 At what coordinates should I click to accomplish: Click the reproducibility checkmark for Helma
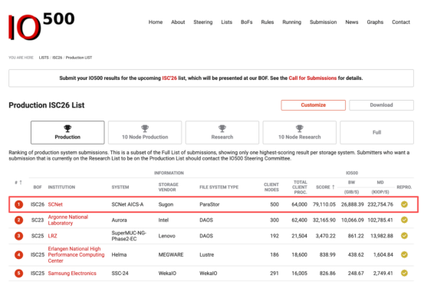point(404,254)
